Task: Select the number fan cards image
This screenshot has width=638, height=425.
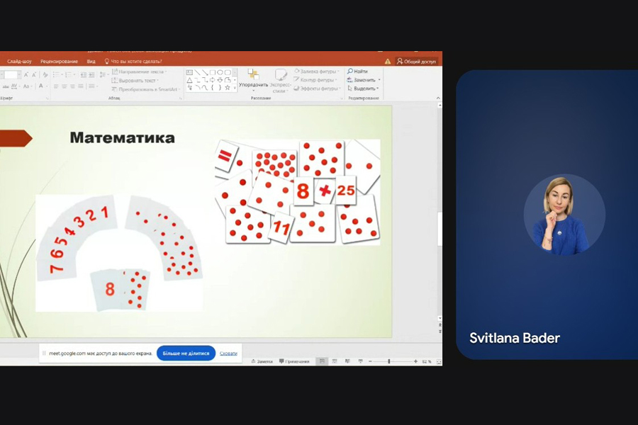Action: [119, 253]
